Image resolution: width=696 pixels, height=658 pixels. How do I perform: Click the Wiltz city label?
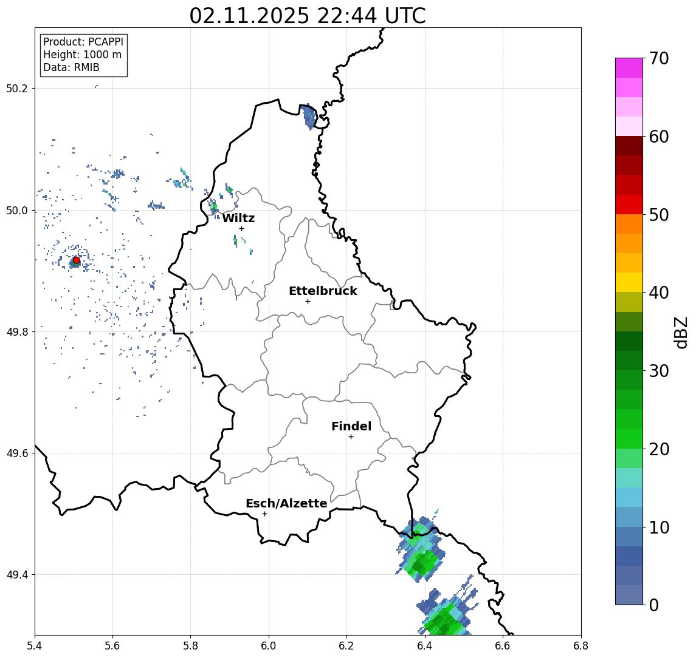(x=238, y=218)
